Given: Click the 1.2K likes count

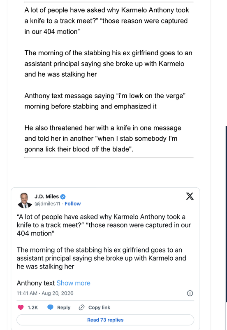Looking at the screenshot, I should [33, 307].
